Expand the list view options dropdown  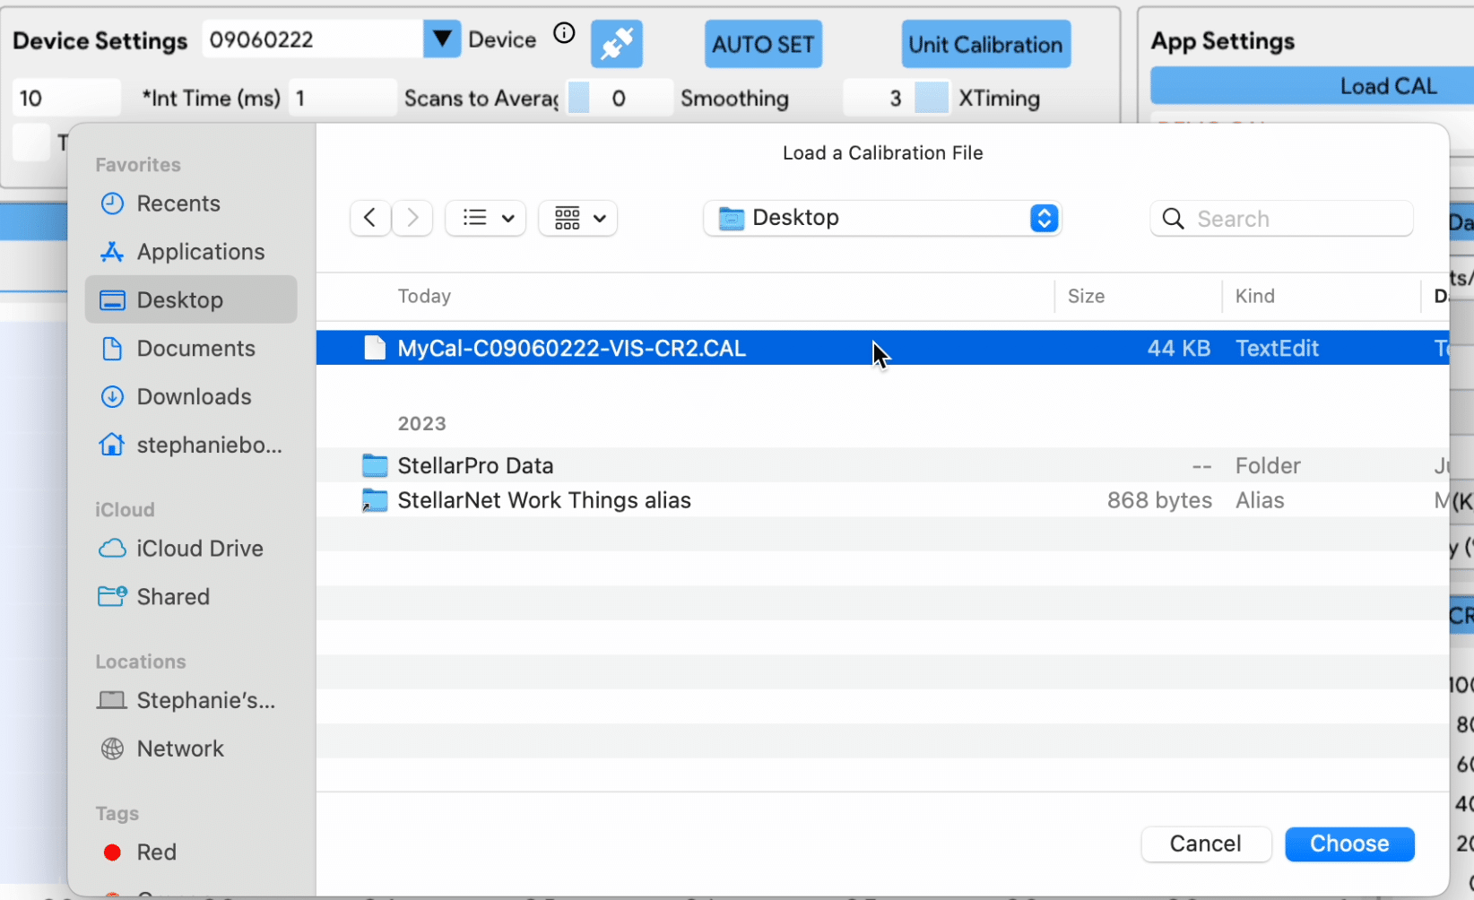point(487,218)
